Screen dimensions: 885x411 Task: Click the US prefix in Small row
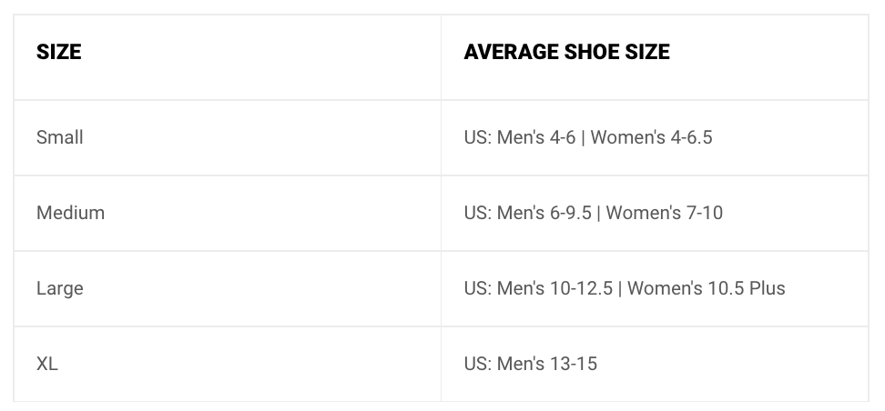(477, 137)
